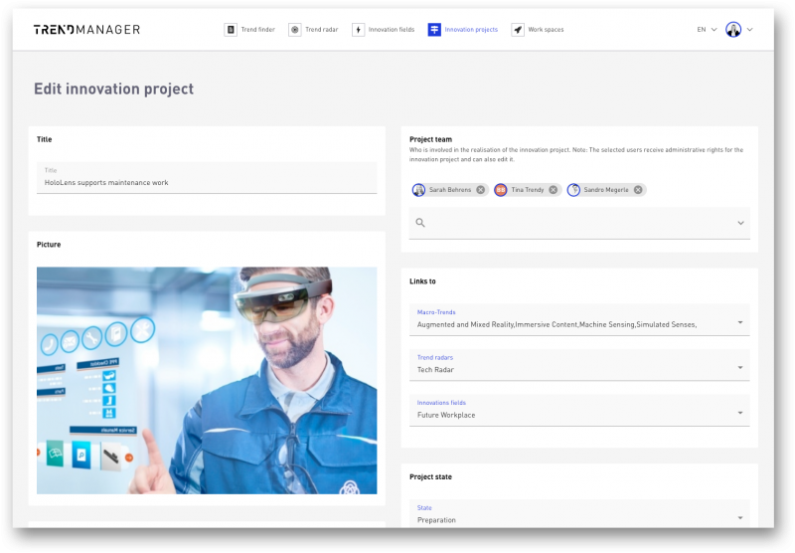Remove Sarah Behrens from project team
The height and width of the screenshot is (553, 795).
click(480, 190)
